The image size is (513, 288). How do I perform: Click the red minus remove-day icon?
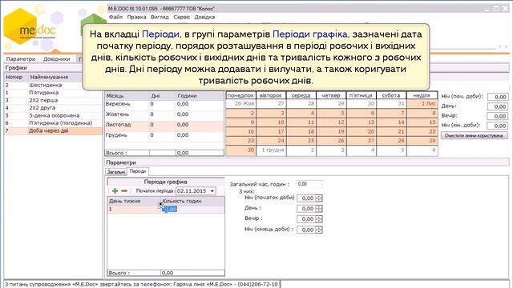tap(124, 190)
